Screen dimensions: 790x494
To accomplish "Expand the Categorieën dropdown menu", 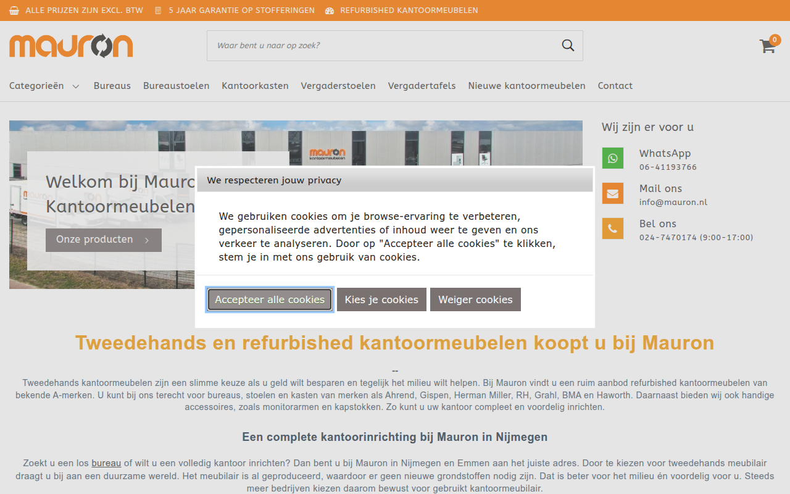I will click(x=44, y=86).
